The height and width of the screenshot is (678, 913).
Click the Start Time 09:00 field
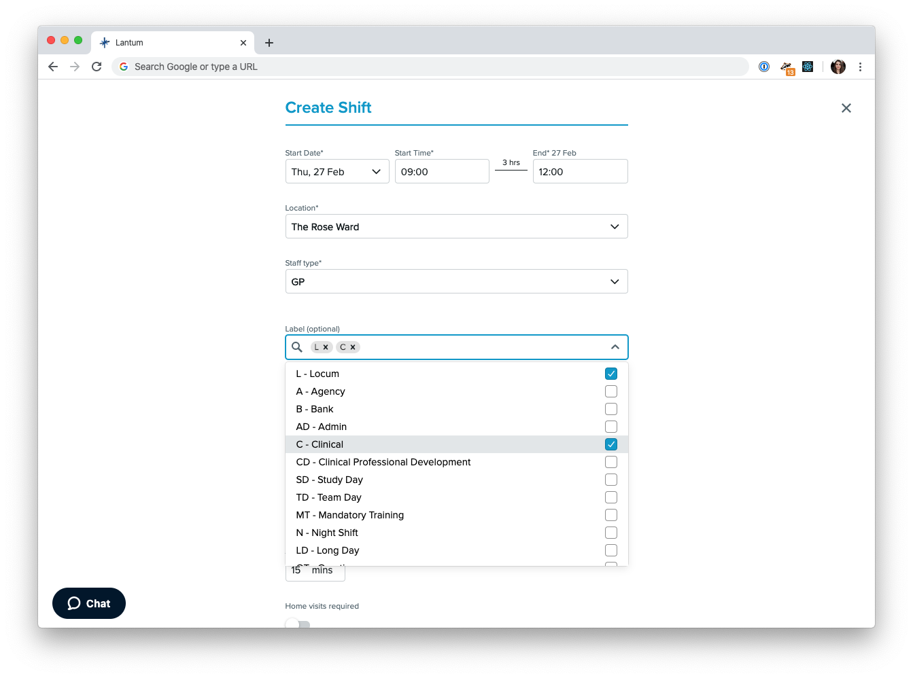click(442, 171)
